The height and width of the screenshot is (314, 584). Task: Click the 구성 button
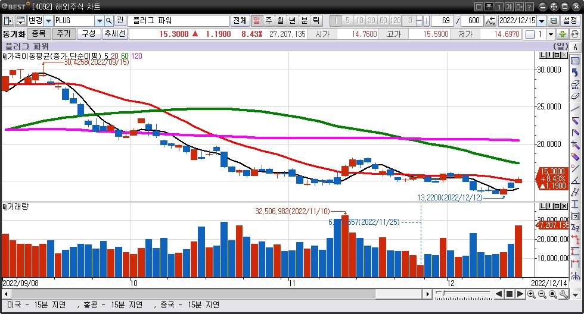coord(89,34)
